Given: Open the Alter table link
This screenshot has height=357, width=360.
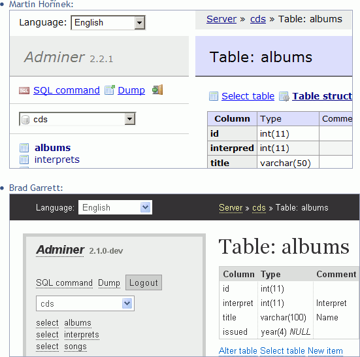Looking at the screenshot, I should coord(238,351).
